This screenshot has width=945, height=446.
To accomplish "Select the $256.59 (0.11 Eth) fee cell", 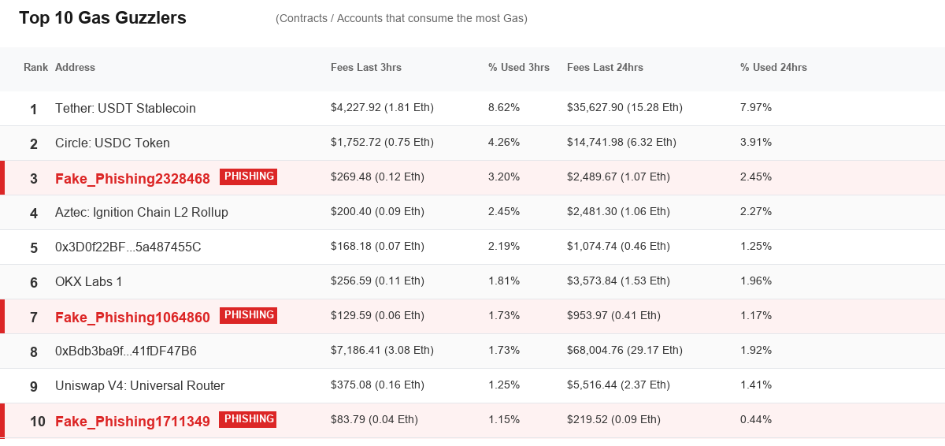I will point(377,281).
